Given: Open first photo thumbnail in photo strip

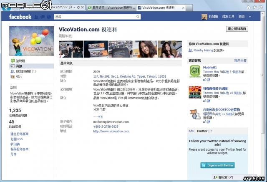Looking at the screenshot, I should point(71,49).
